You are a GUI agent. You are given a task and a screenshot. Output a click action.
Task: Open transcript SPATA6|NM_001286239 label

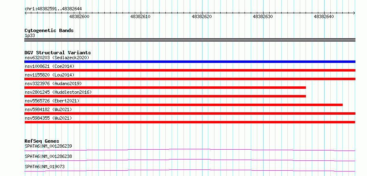pos(48,146)
